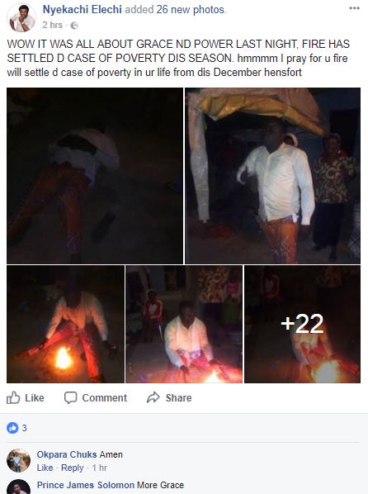Open the Nyekachi Elechi profile name link
The image size is (368, 494).
[83, 10]
